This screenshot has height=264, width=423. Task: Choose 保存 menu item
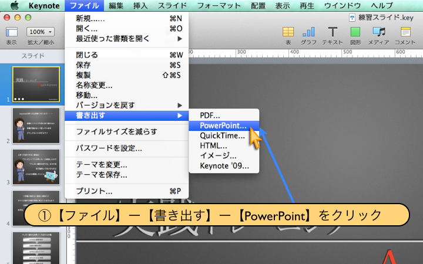(x=126, y=65)
